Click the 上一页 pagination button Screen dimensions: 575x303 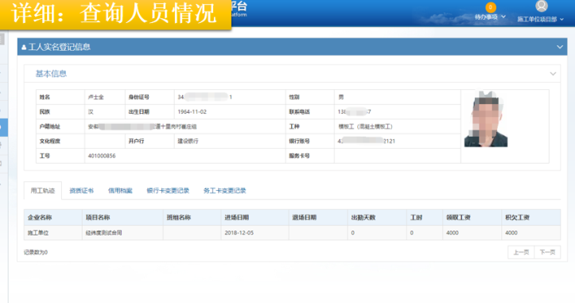[521, 252]
